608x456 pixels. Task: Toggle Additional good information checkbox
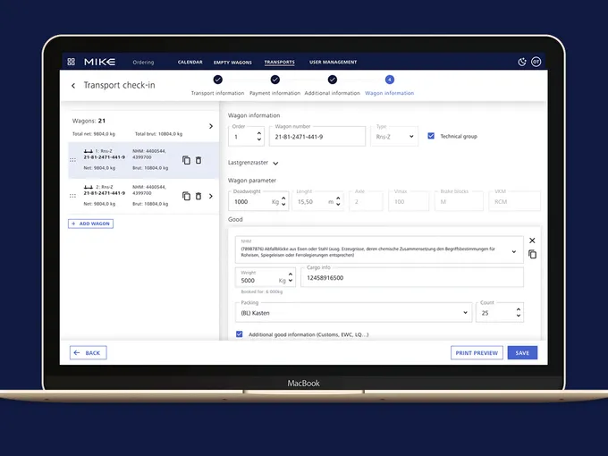(x=239, y=334)
